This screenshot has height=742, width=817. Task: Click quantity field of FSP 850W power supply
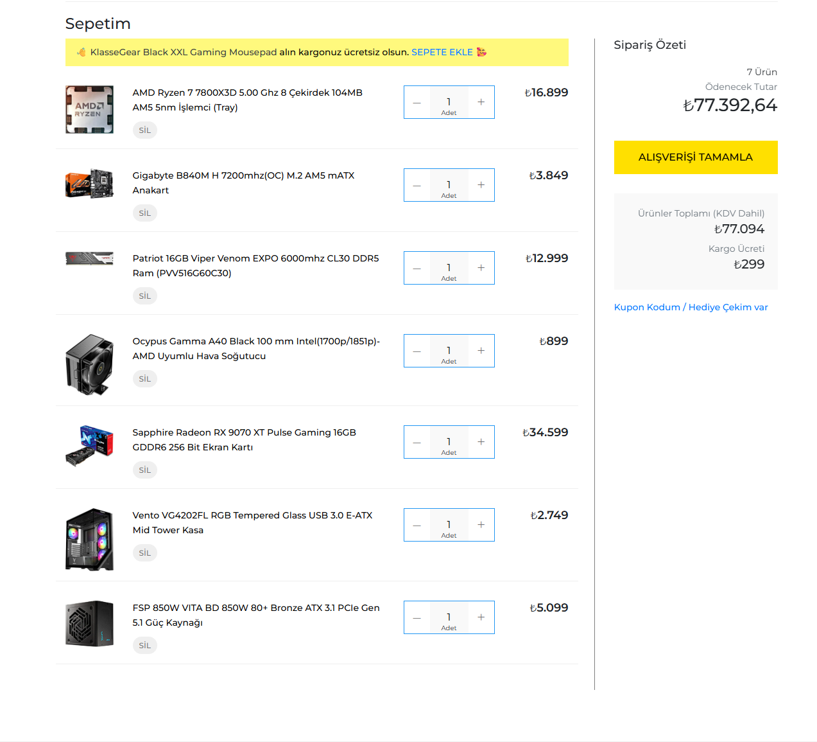pos(449,617)
